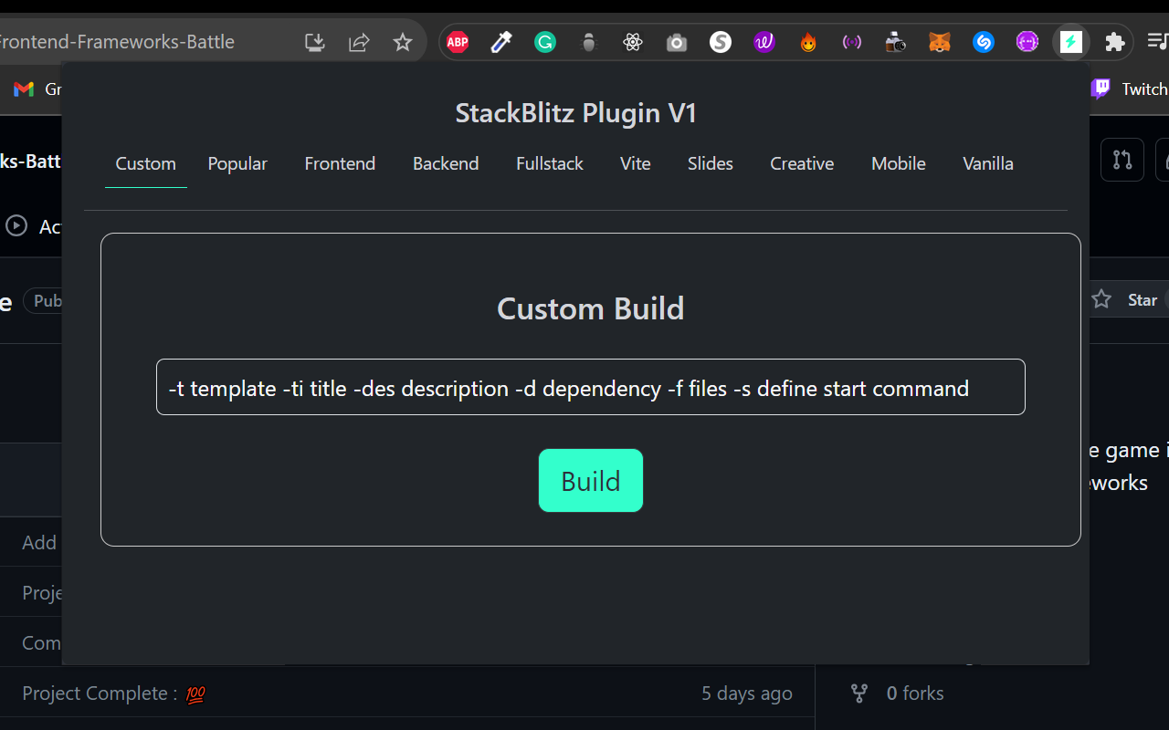Open the React Developer Tools extension
Image resolution: width=1169 pixels, height=730 pixels.
[633, 42]
